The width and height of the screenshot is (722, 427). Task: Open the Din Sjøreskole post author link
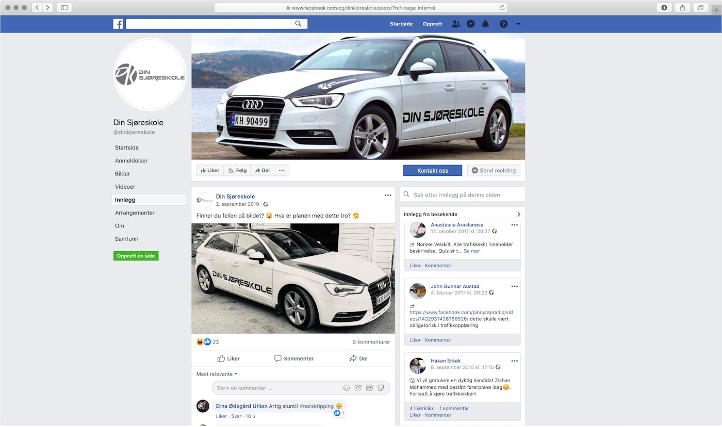(235, 196)
